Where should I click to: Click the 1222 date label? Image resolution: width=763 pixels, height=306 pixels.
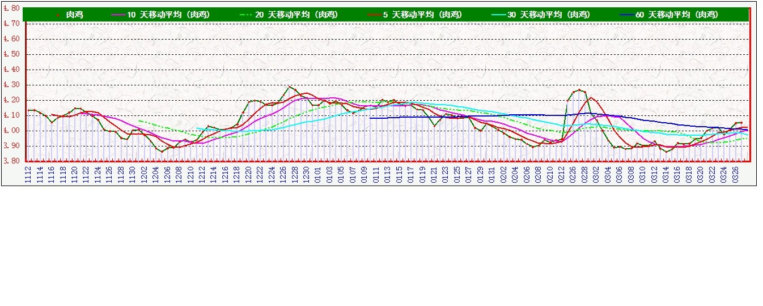click(x=260, y=174)
